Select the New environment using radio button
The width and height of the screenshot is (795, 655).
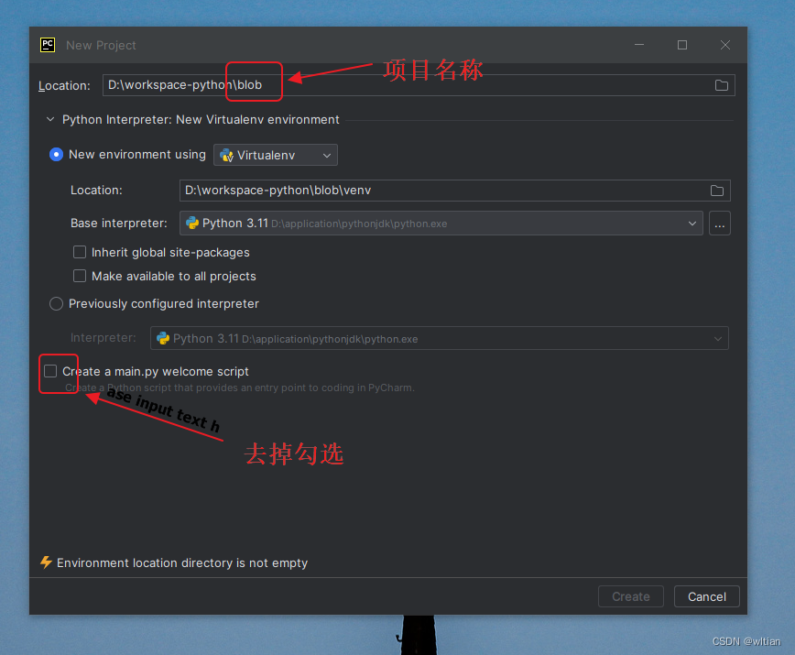tap(56, 155)
